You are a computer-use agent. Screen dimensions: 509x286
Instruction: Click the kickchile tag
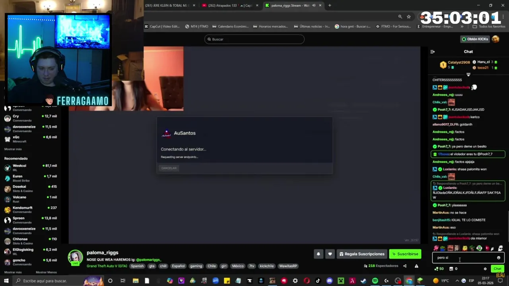(266, 266)
